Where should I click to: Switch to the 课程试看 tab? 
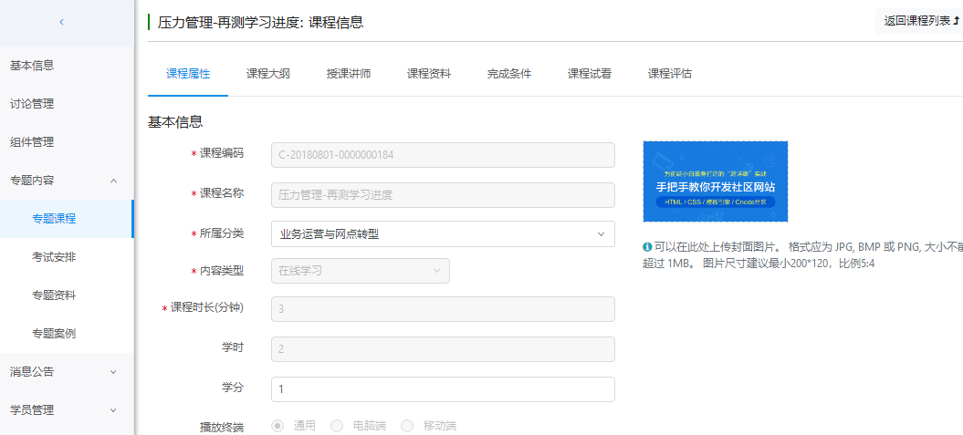(589, 74)
